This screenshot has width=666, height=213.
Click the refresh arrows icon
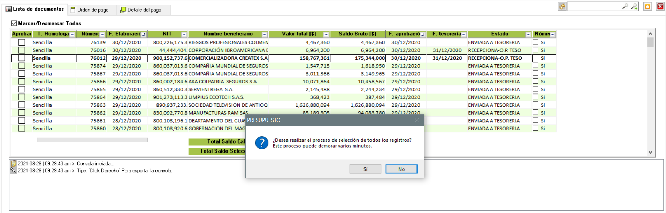[562, 7]
